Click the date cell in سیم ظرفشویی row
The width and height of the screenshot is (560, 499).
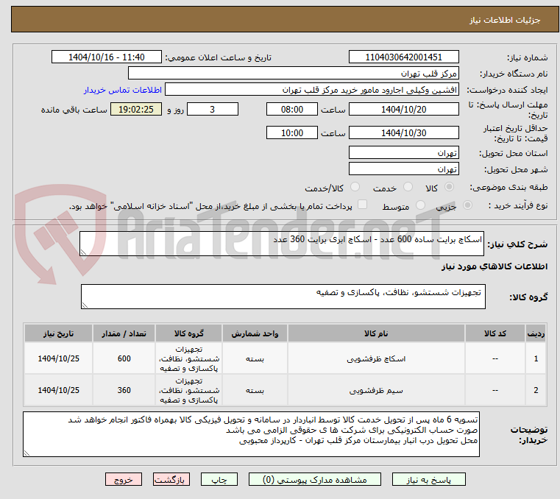tap(59, 390)
